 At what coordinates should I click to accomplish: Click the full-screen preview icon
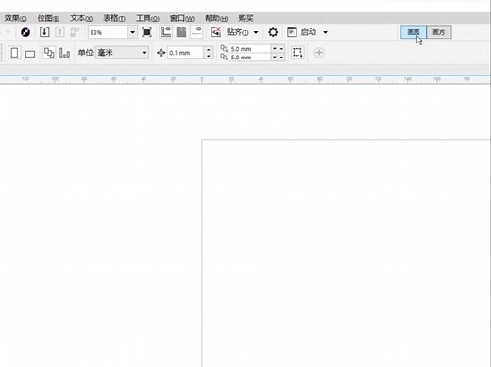[146, 32]
